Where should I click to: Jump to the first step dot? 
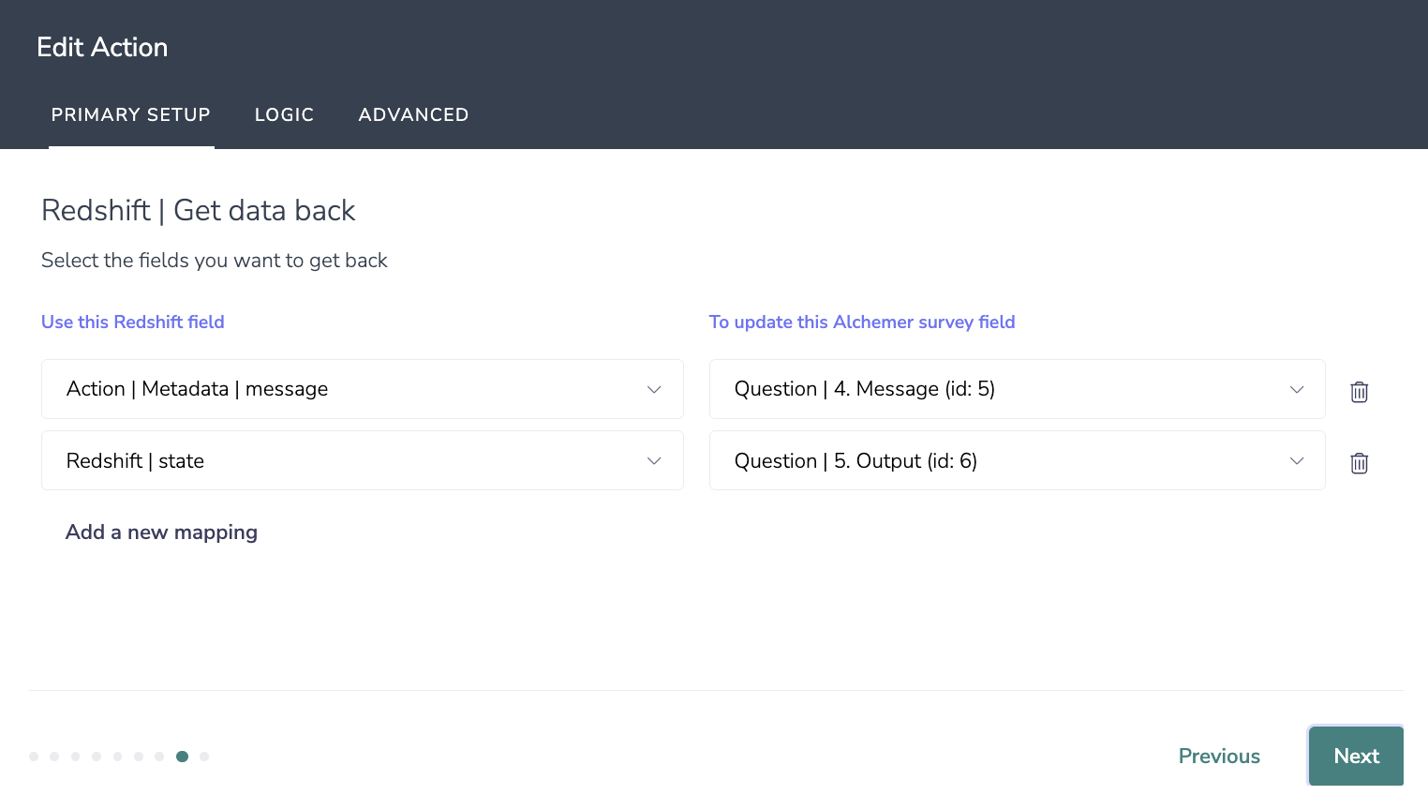pyautogui.click(x=34, y=757)
